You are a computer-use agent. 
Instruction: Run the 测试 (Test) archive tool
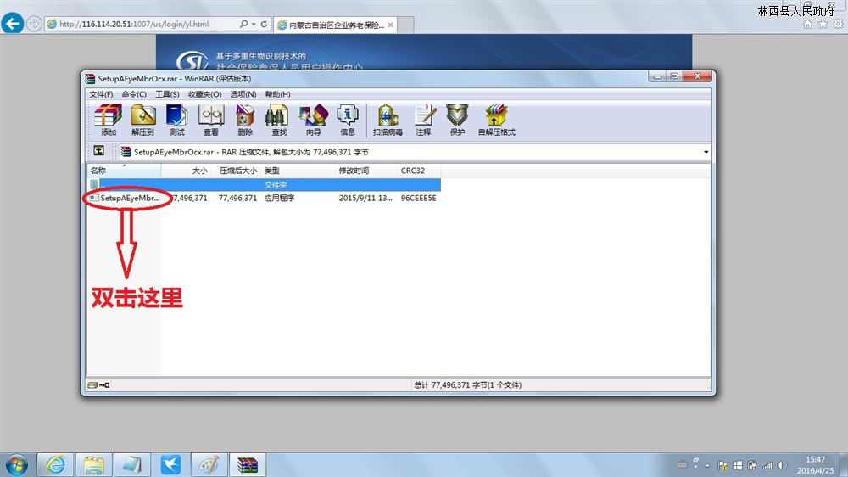(x=176, y=119)
